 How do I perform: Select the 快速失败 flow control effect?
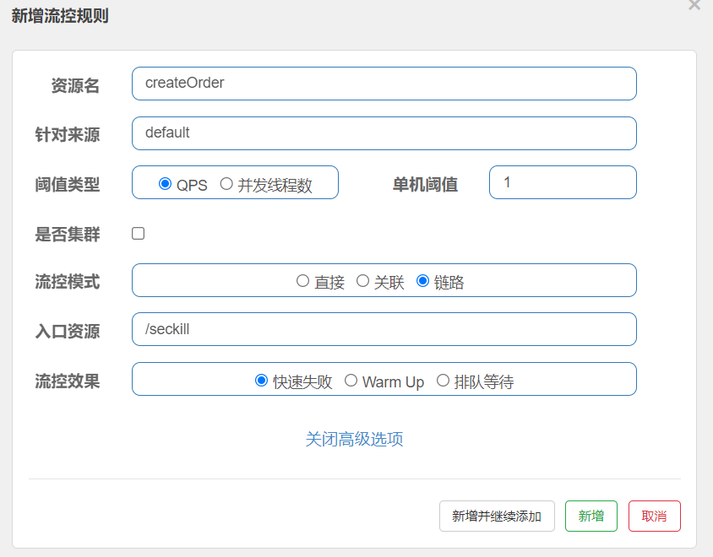tap(259, 380)
